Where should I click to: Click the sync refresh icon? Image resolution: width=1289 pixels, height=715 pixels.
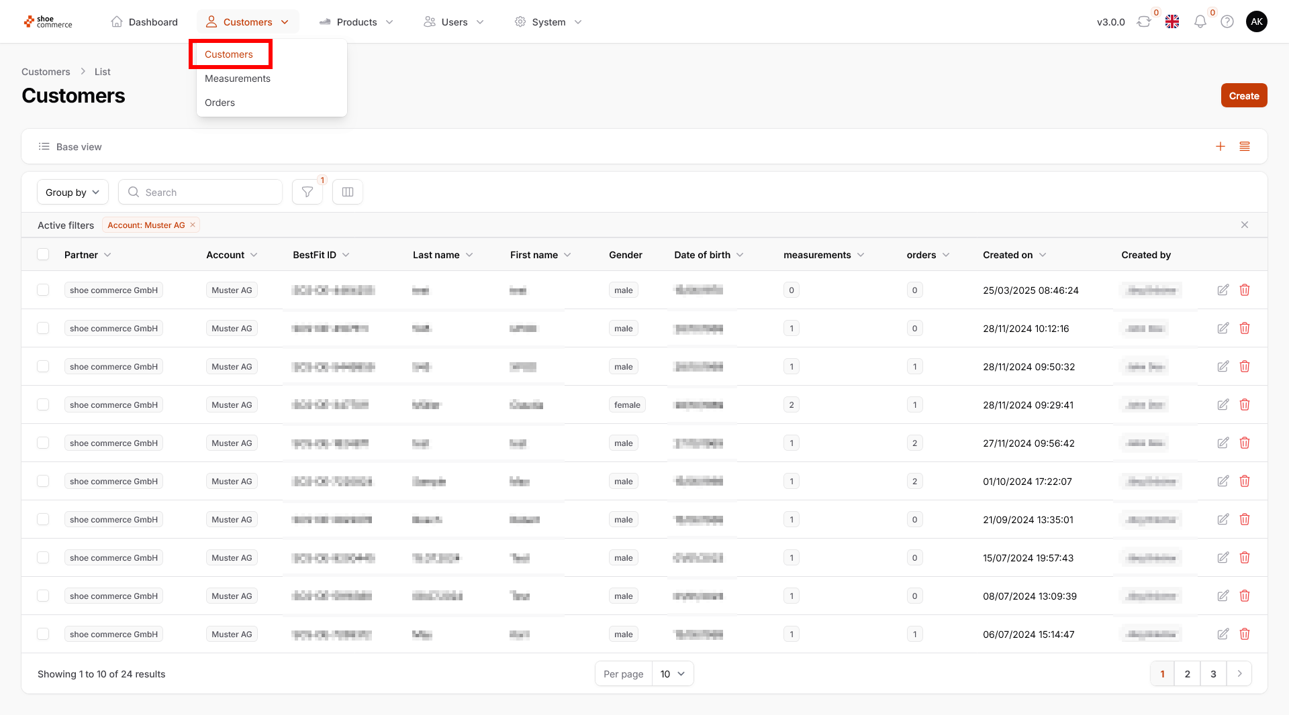point(1144,22)
